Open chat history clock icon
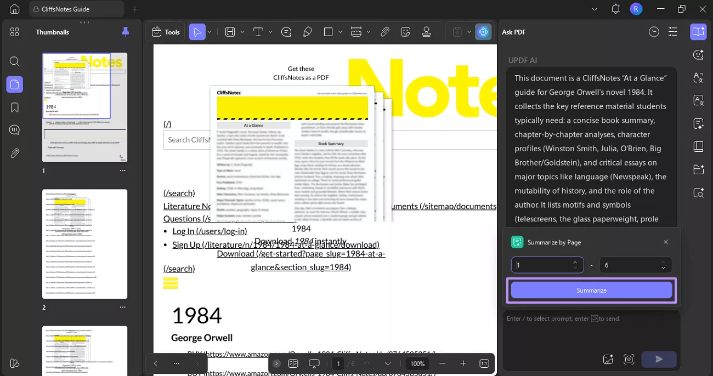713x376 pixels. pyautogui.click(x=654, y=32)
